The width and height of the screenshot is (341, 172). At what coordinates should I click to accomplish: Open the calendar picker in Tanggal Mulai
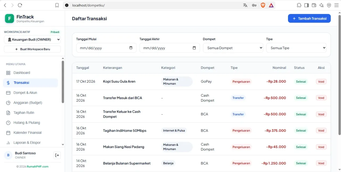point(131,48)
